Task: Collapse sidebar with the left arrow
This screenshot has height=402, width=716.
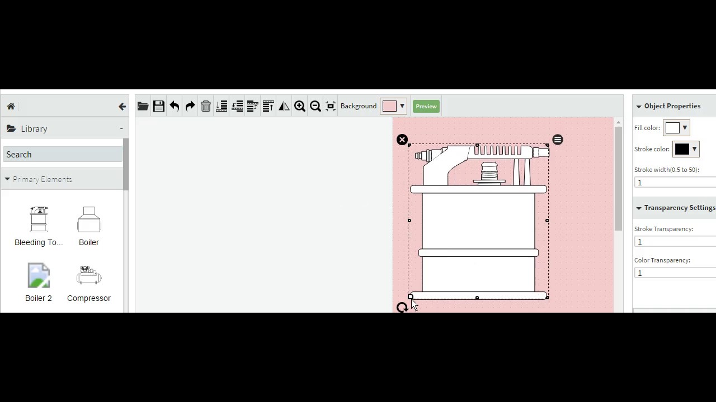Action: point(122,106)
